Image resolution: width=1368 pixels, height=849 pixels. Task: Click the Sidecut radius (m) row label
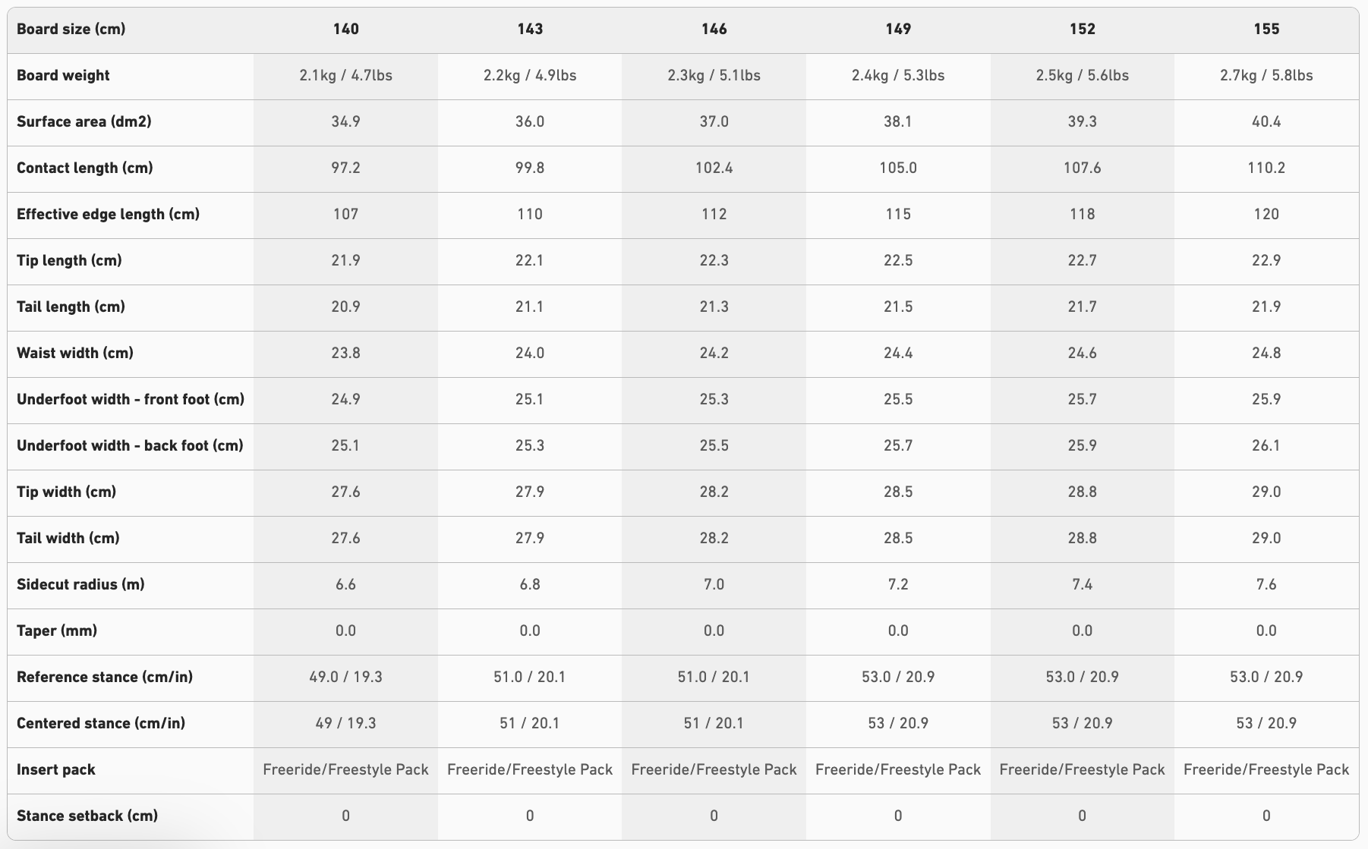(x=80, y=584)
